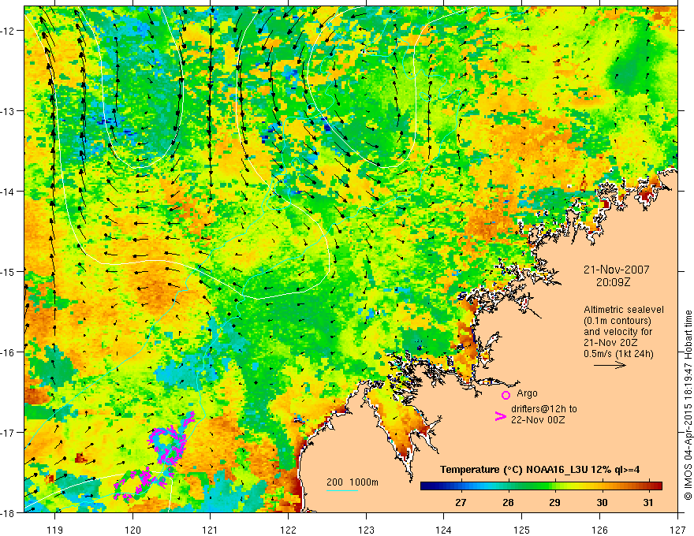This screenshot has width=694, height=536.
Task: Click the colorbar tick label 31
Action: click(x=648, y=502)
